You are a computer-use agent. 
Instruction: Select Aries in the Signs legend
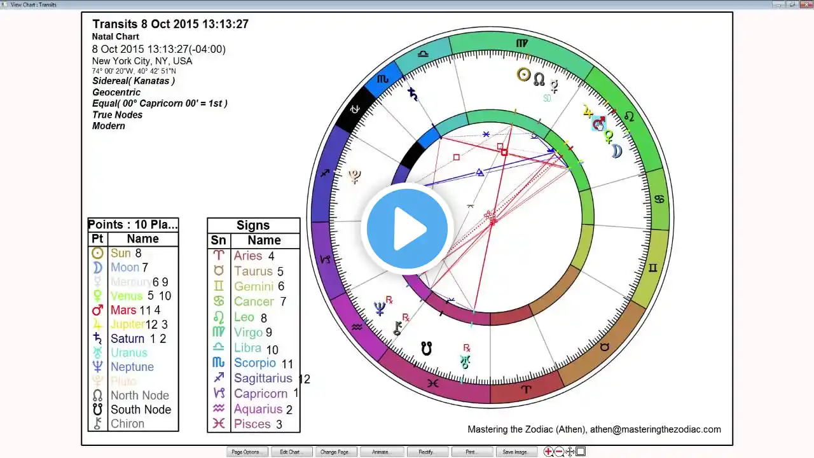click(x=254, y=256)
